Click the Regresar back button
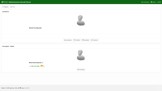Screen dimensions: 162x91 (5, 7)
